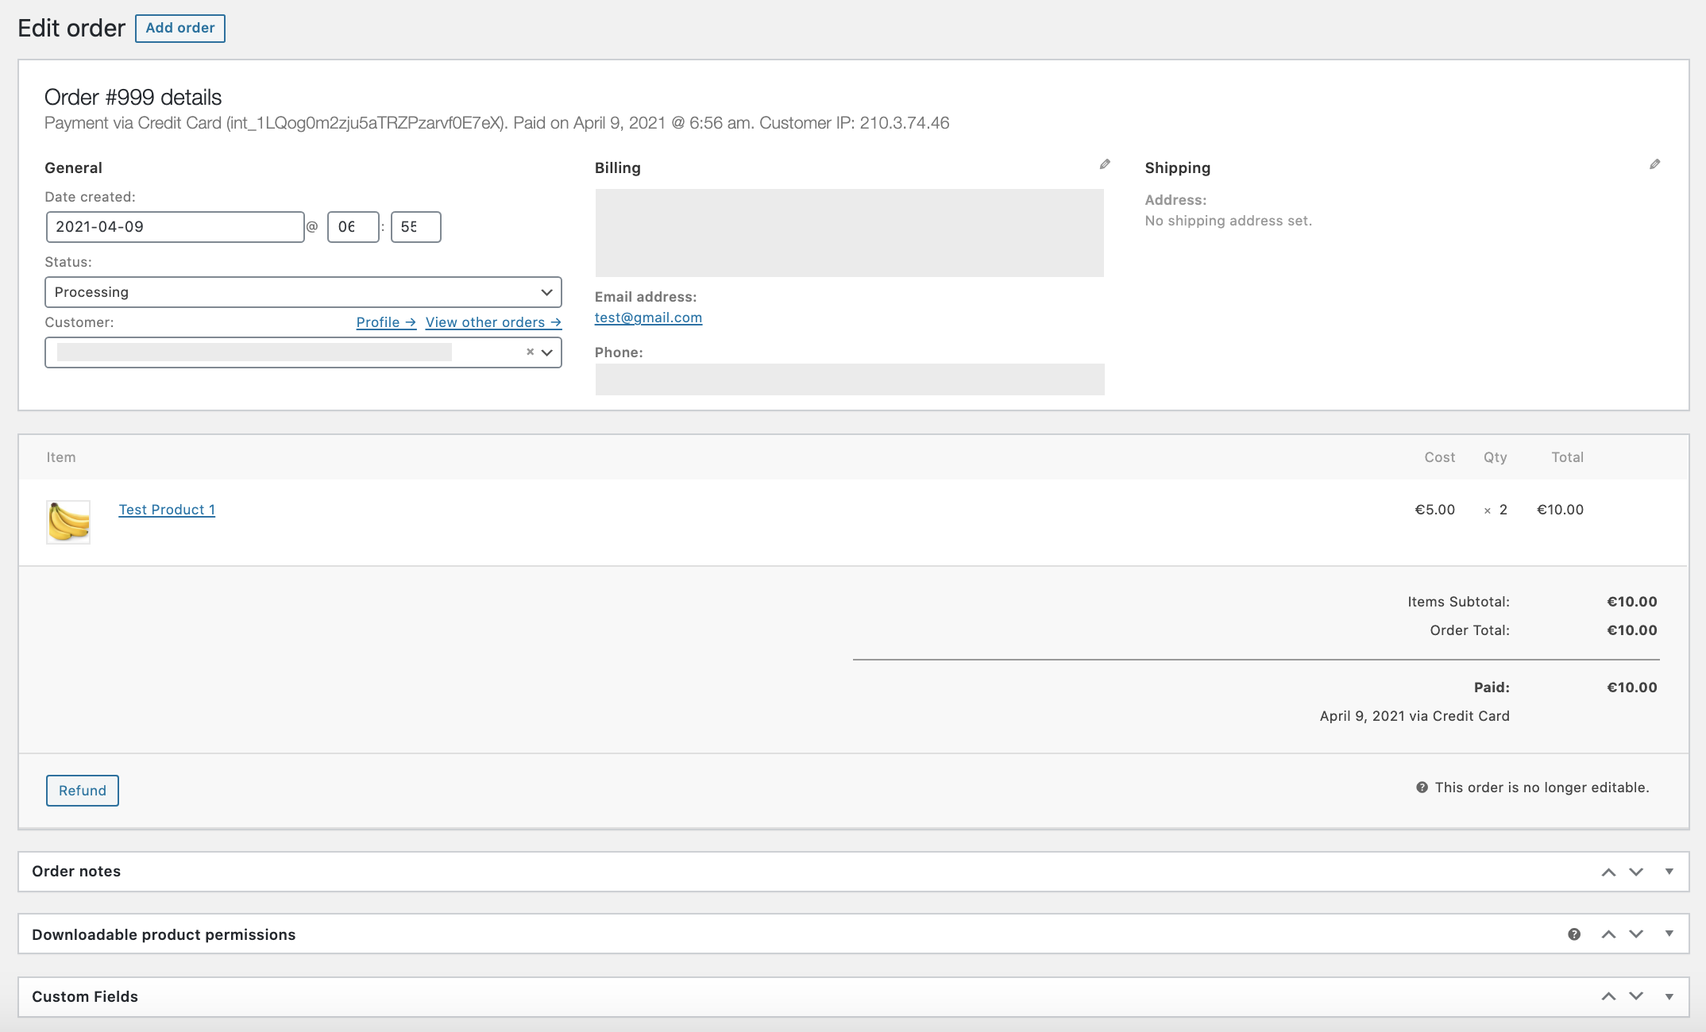Screen dimensions: 1706x1032
Task: Open the order Status dropdown
Action: pyautogui.click(x=302, y=291)
